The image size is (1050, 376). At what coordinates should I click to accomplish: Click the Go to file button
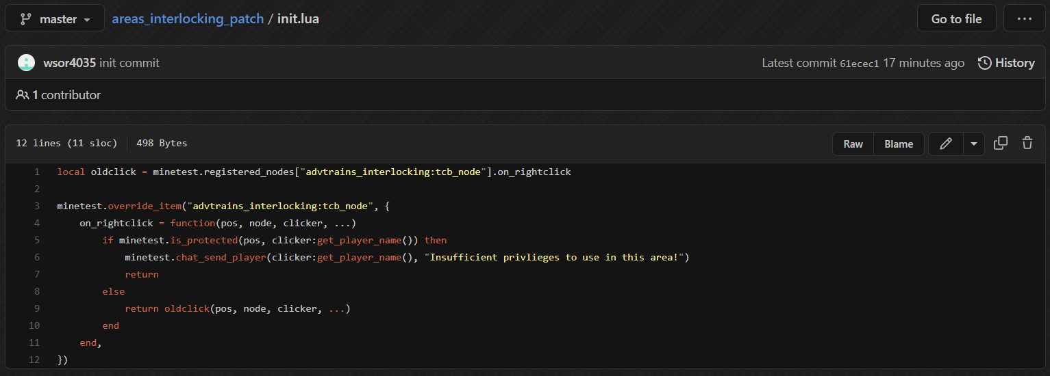pos(956,18)
